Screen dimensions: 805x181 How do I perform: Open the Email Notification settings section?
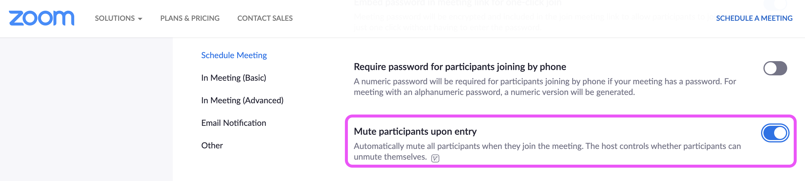[x=233, y=123]
